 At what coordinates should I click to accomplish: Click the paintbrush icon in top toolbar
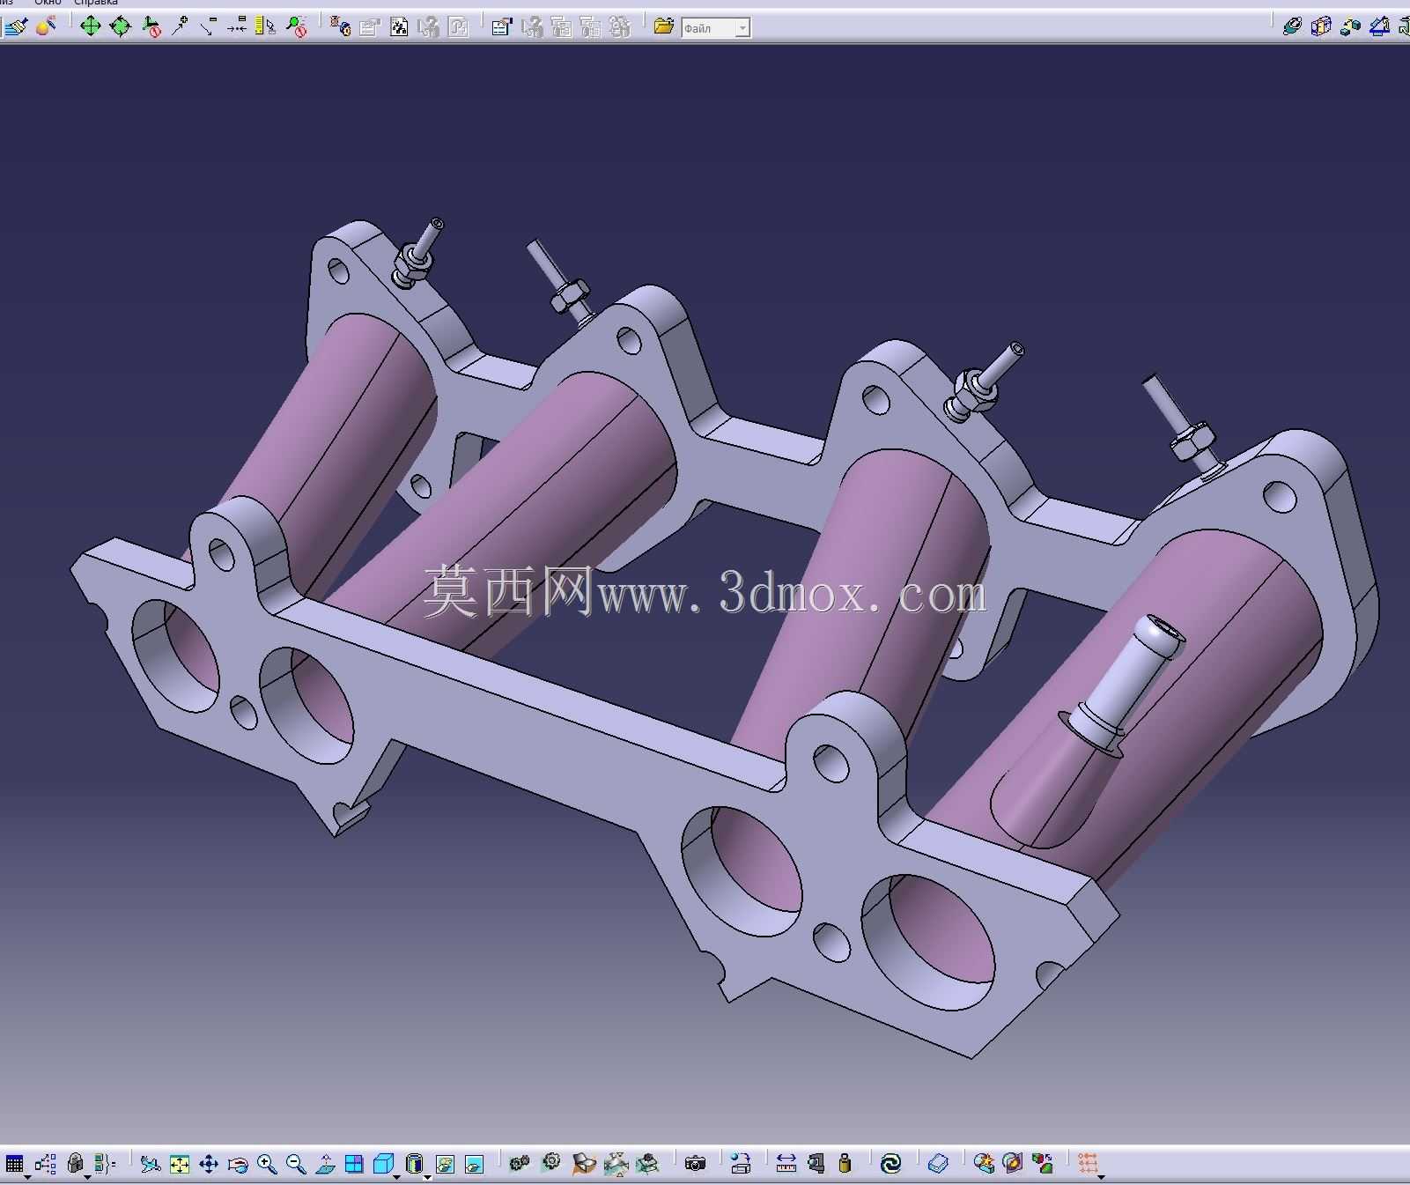pos(16,26)
